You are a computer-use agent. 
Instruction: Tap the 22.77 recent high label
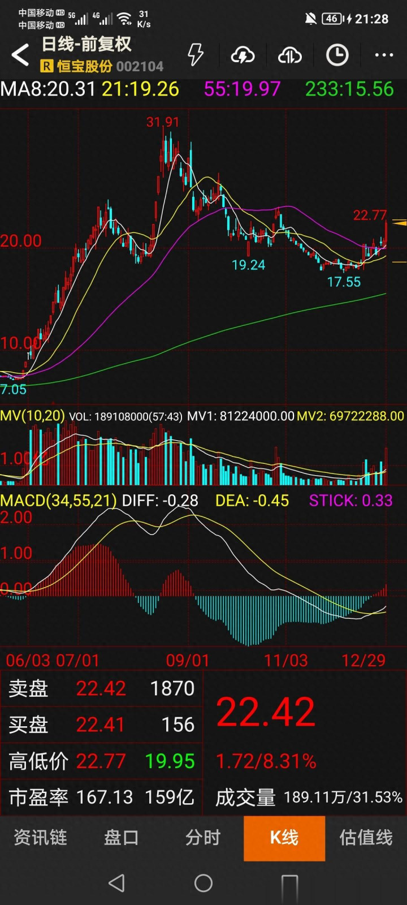(370, 215)
